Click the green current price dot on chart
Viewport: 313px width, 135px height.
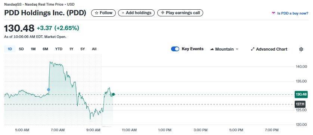114,94
